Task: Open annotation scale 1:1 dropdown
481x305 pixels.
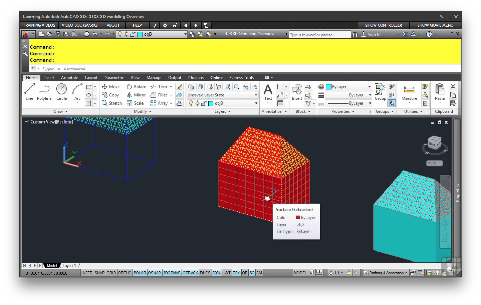Action: 336,273
